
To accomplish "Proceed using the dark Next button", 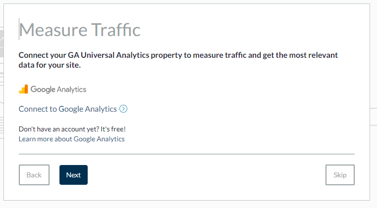I will (74, 175).
